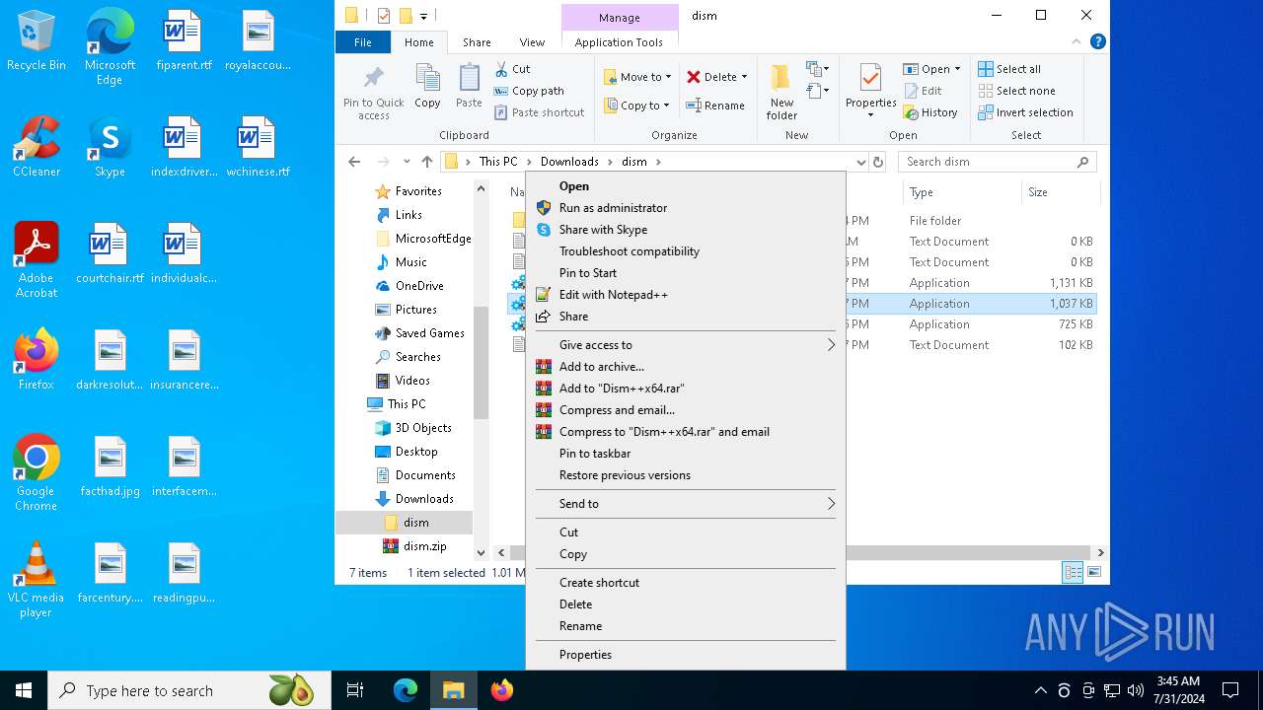Switch to the Share ribbon tab

click(x=477, y=42)
